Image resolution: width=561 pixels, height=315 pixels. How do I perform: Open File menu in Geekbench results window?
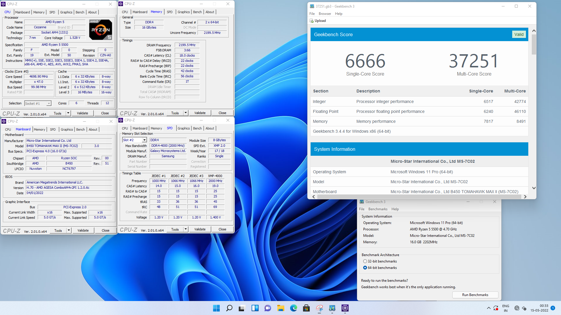click(x=312, y=14)
